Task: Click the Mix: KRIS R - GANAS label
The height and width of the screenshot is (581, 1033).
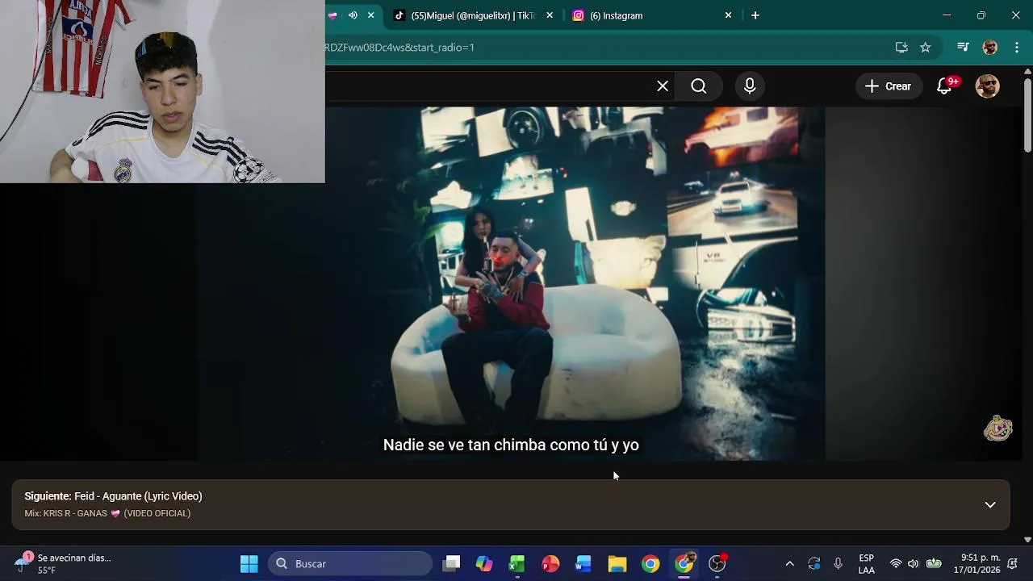Action: [107, 513]
